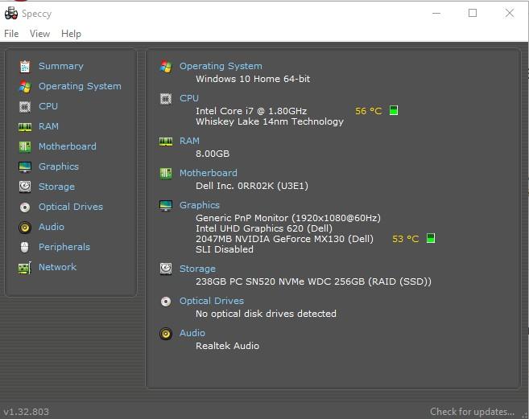Select Storage in the sidebar list
Image resolution: width=529 pixels, height=419 pixels.
click(x=56, y=187)
